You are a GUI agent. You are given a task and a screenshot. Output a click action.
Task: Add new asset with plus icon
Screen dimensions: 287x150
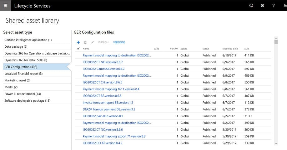(78, 42)
